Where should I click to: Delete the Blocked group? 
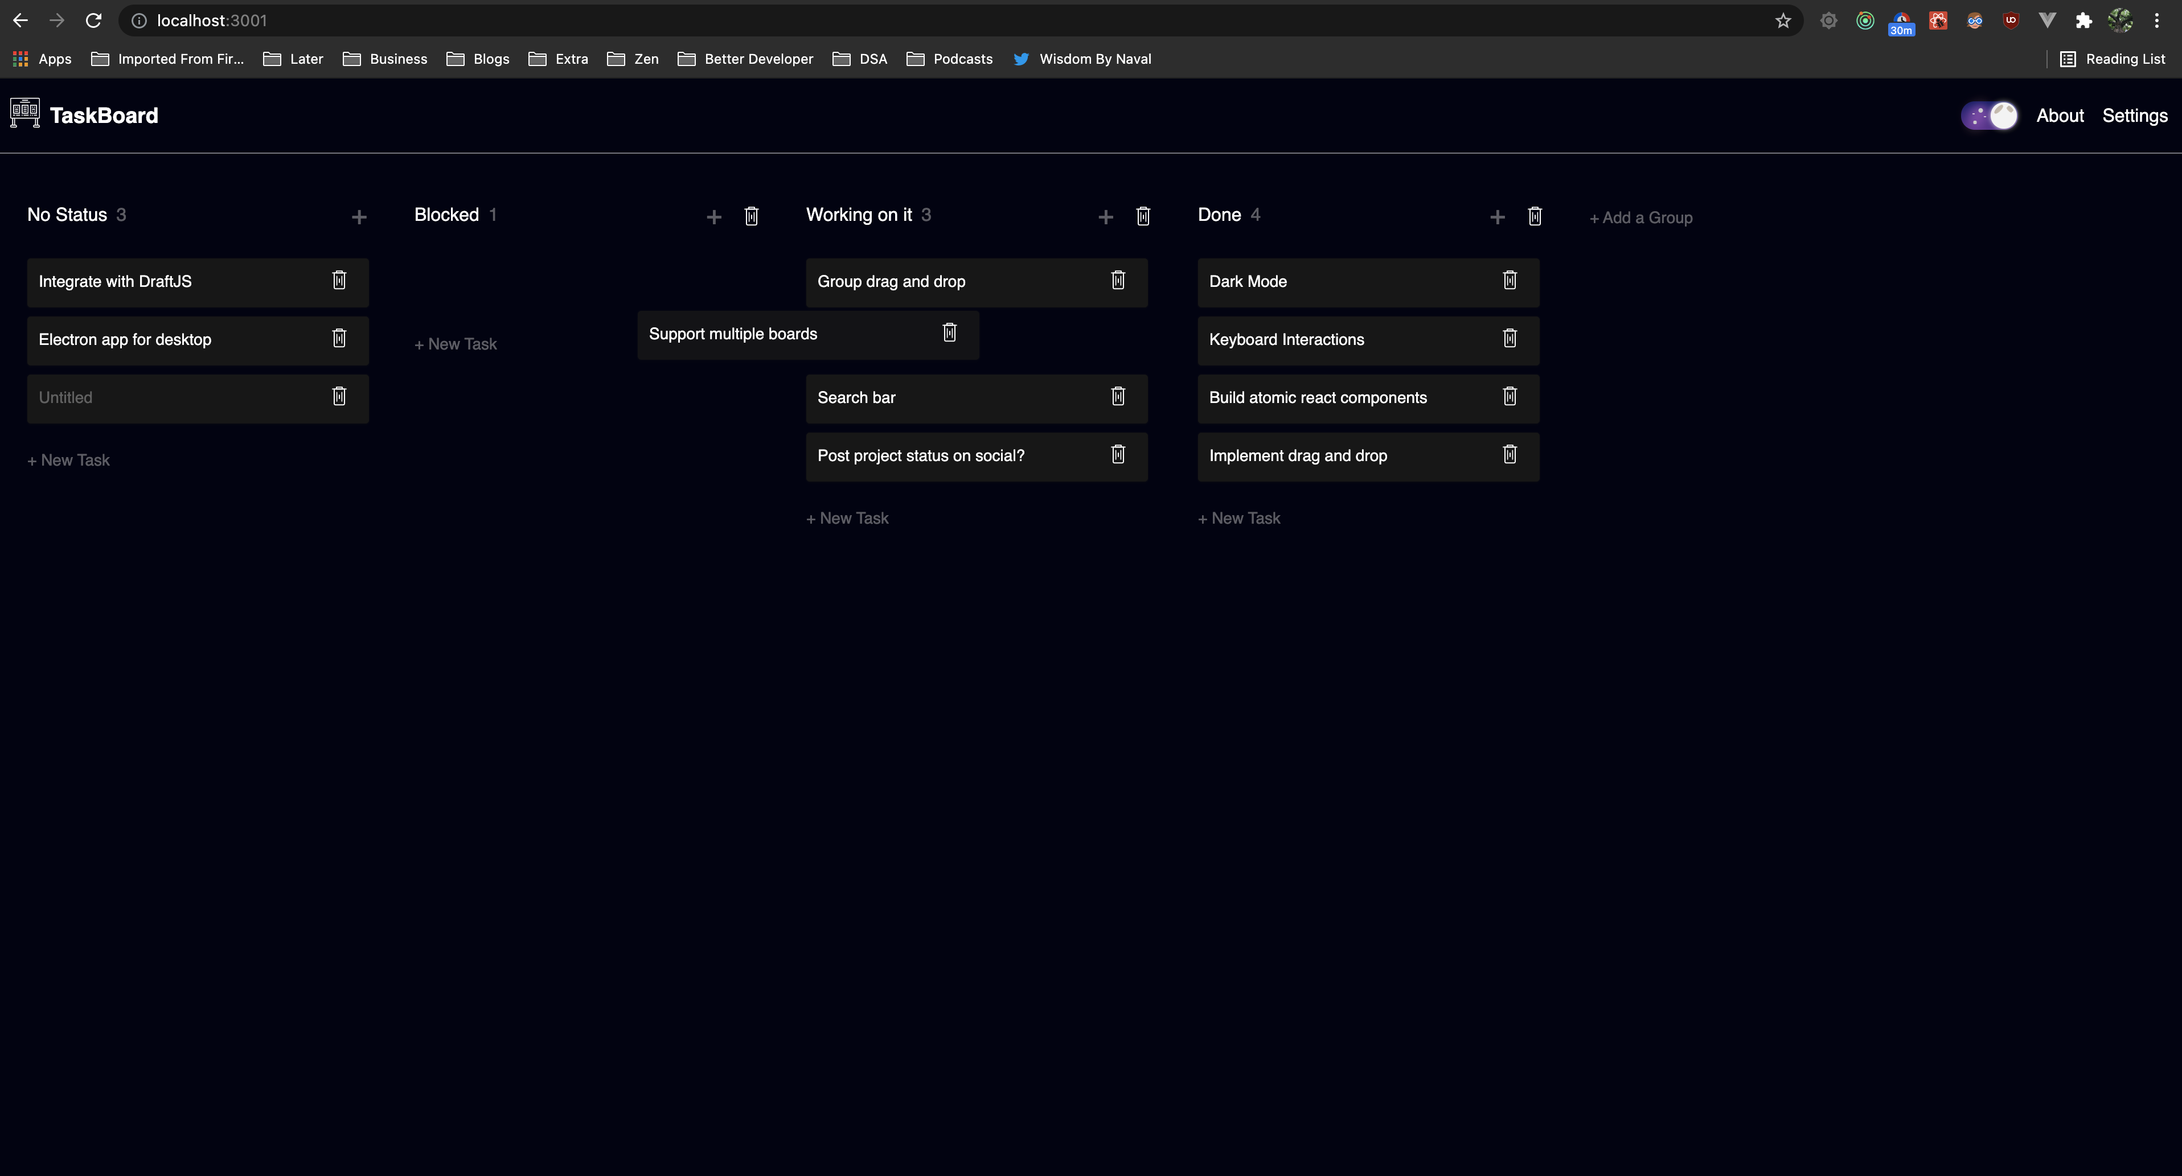point(751,217)
